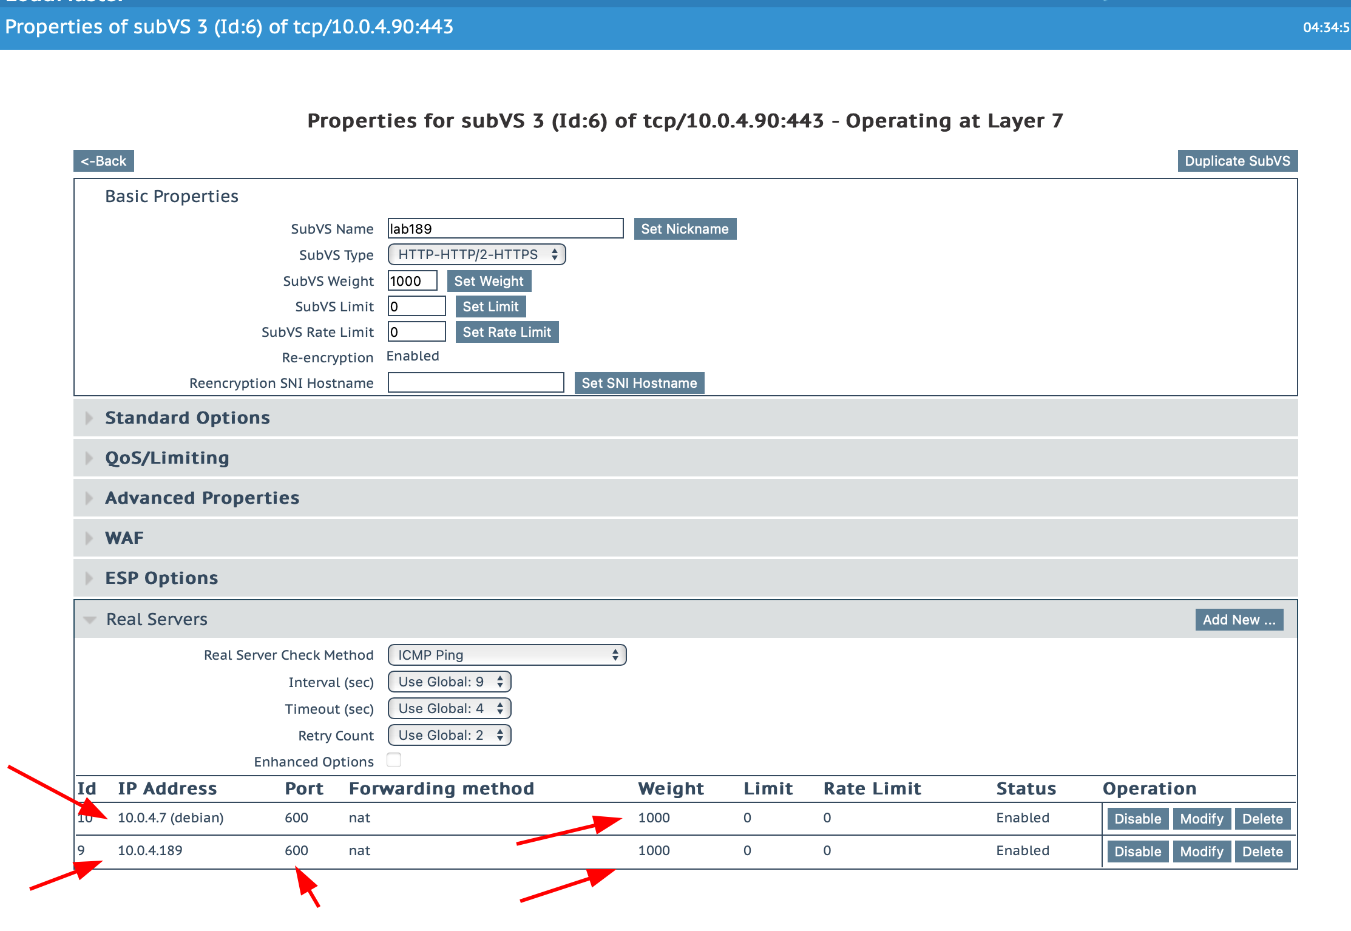Open the SubVS Type dropdown
Screen dimensions: 1351x931
click(x=476, y=254)
